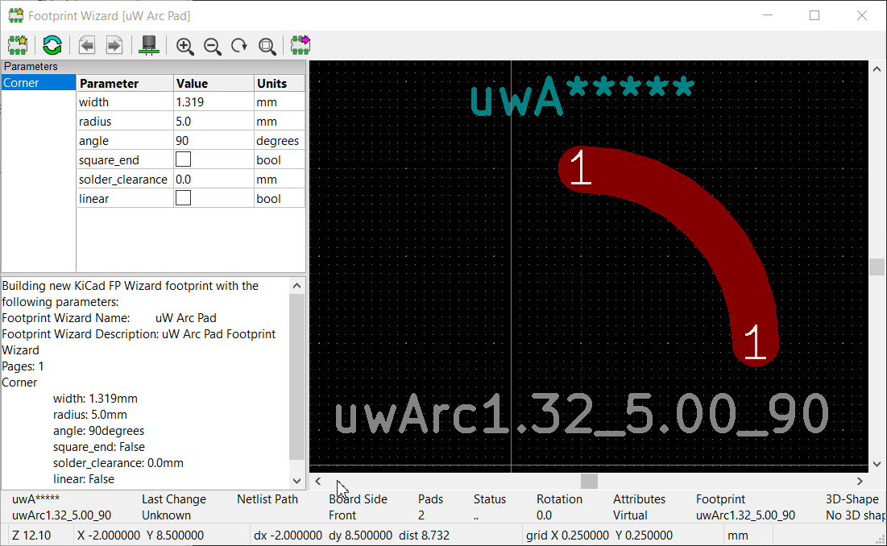Screen dimensions: 887x546
Task: Zoom to fit the footprint
Action: (x=267, y=46)
